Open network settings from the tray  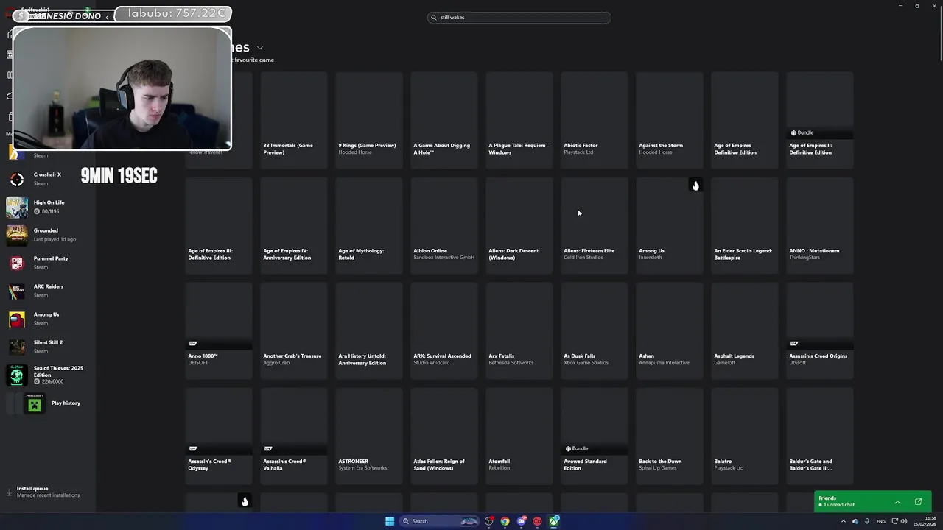[894, 521]
